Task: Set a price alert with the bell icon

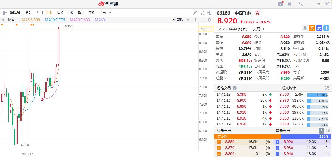Action: pyautogui.click(x=305, y=28)
